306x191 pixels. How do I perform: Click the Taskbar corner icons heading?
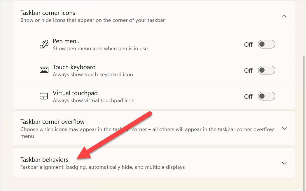tap(48, 13)
